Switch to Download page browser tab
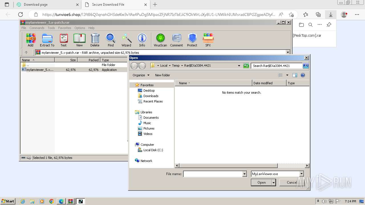The image size is (365, 205). [x=47, y=5]
